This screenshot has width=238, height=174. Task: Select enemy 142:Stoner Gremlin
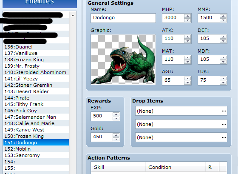[36, 85]
